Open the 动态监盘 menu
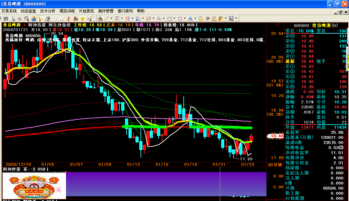Viewport: 349px width, 201px height. click(28, 11)
